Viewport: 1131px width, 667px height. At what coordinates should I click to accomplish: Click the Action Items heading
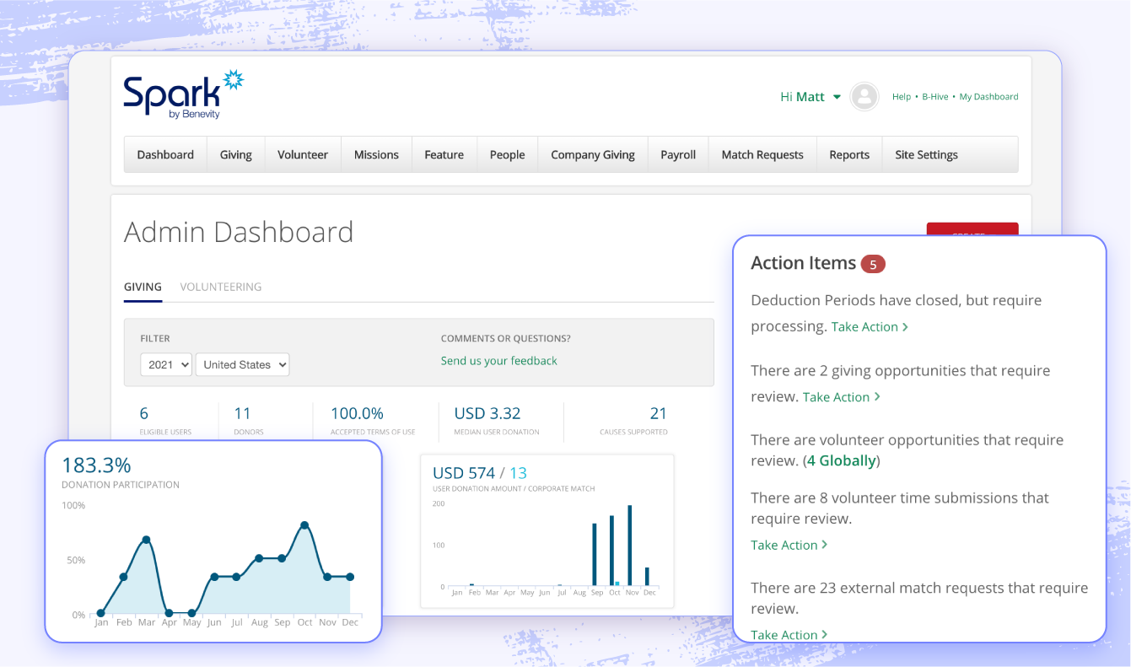[x=803, y=263]
